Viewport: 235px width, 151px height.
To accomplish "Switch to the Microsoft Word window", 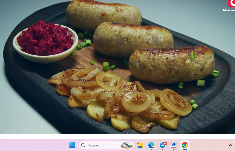I will coord(174,145).
